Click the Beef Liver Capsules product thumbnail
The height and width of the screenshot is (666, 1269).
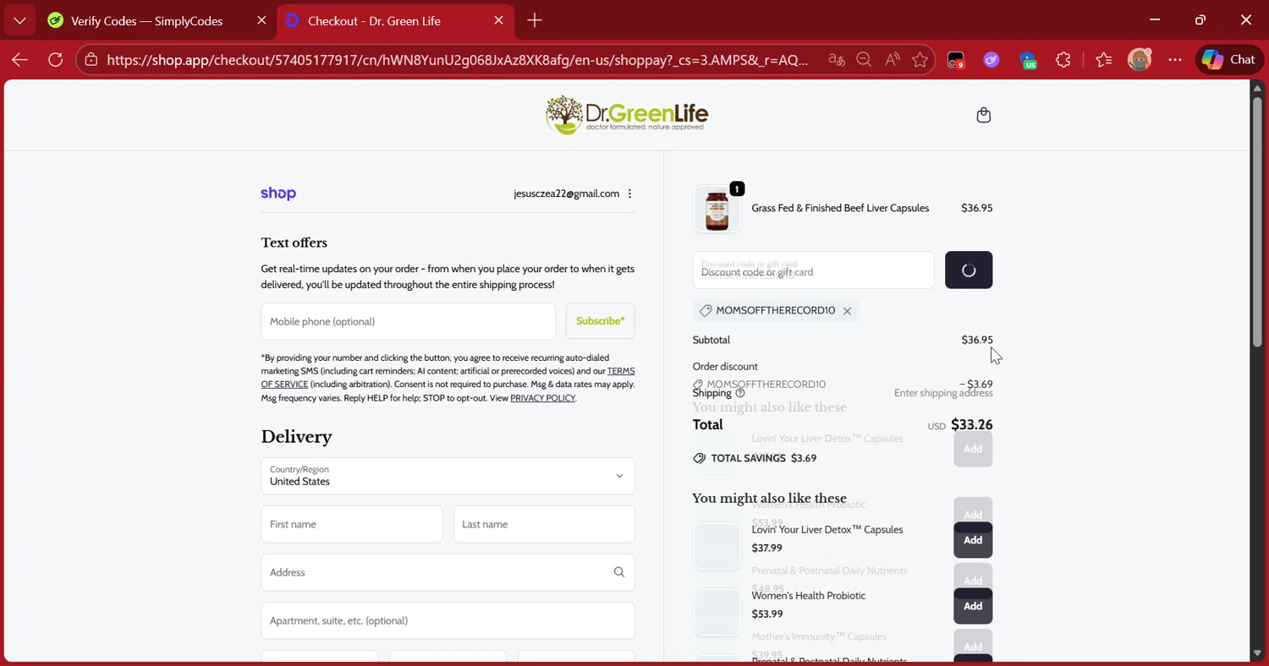pyautogui.click(x=717, y=209)
